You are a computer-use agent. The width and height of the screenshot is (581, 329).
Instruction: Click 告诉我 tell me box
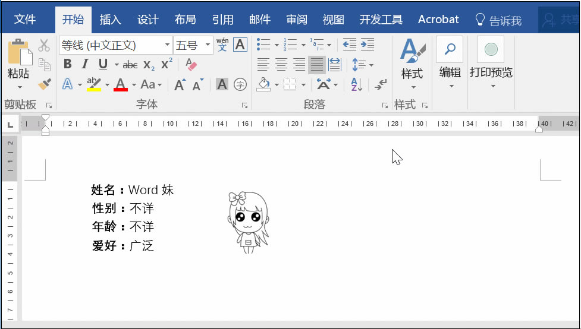tap(499, 20)
